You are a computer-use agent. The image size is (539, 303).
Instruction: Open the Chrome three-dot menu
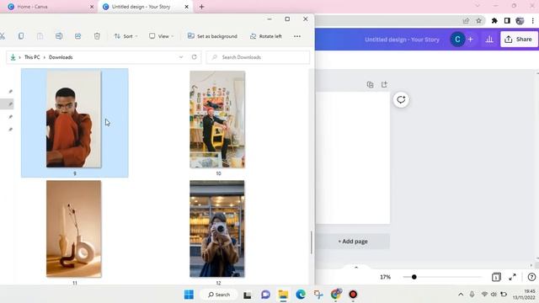(532, 20)
